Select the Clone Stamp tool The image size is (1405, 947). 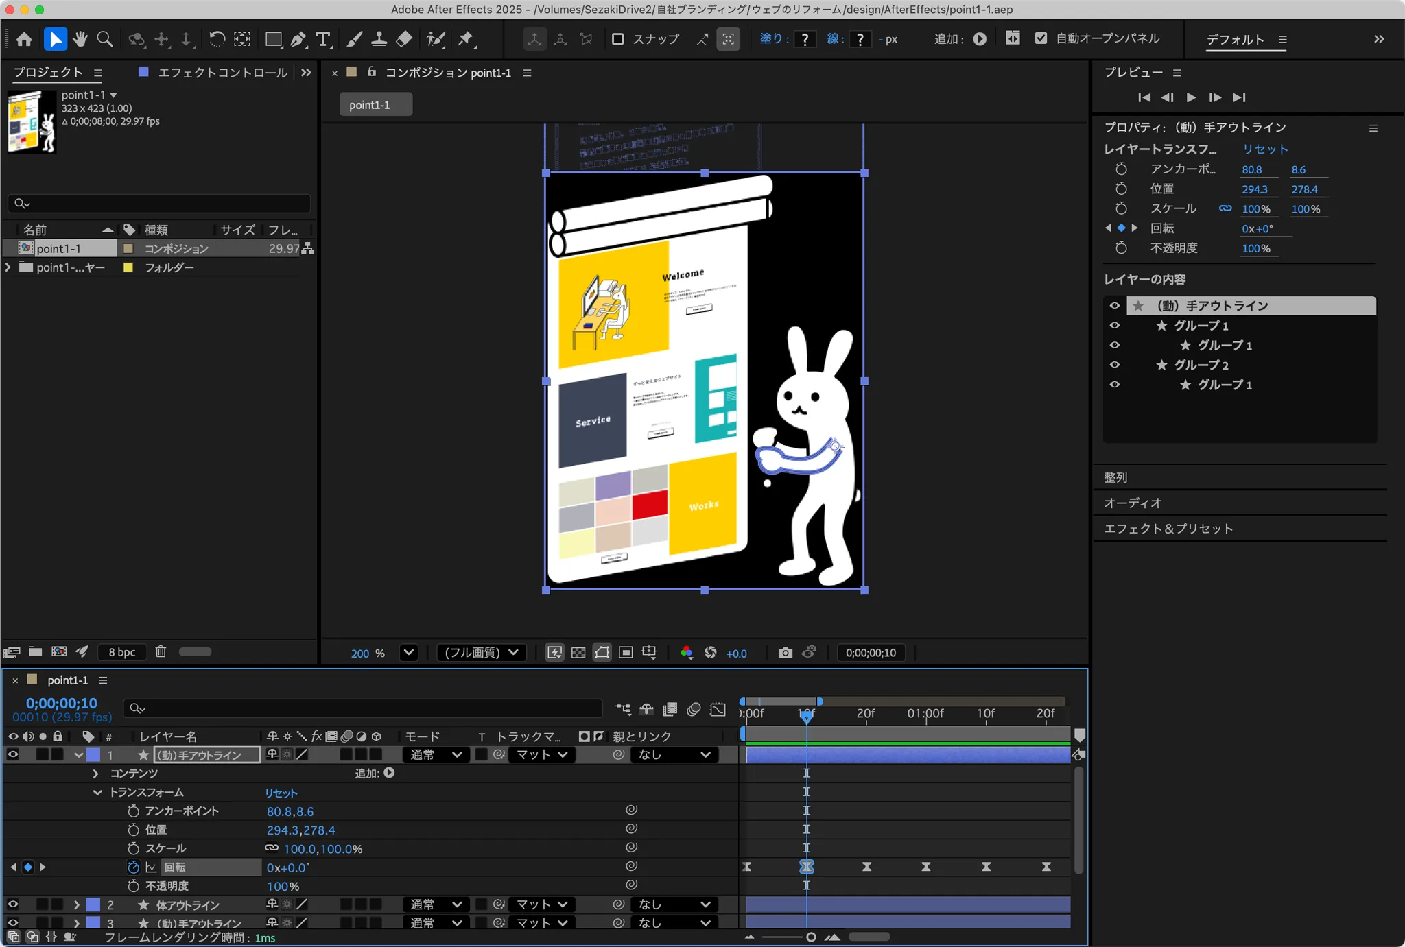[x=379, y=39]
